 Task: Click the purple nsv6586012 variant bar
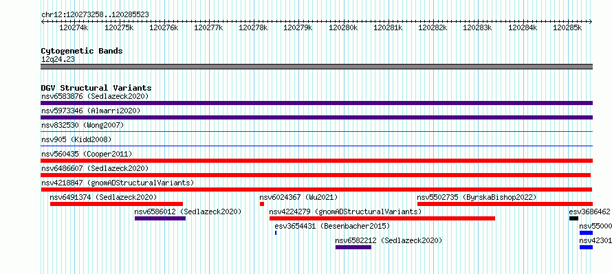click(160, 218)
